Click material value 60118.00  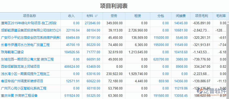click(93, 88)
